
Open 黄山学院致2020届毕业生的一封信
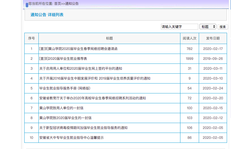click(65, 118)
